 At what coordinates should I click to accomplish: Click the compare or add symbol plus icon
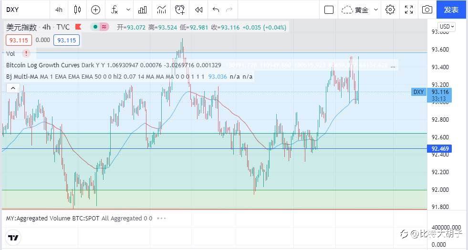95,10
